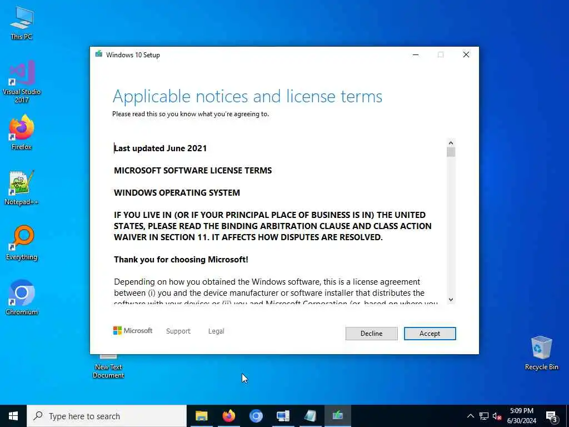
Task: Open Firefox from the taskbar
Action: click(x=228, y=416)
